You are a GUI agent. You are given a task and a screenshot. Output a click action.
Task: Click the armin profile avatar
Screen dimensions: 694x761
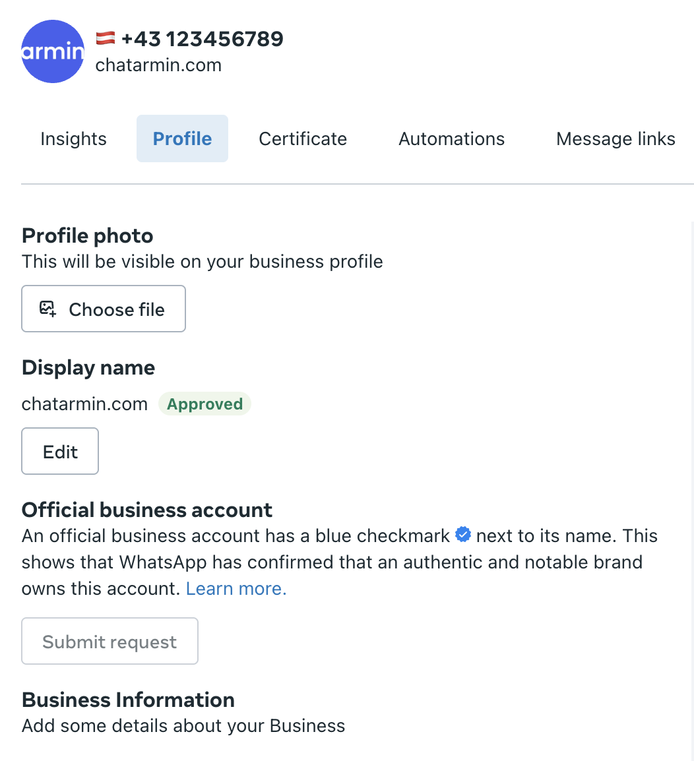coord(53,51)
